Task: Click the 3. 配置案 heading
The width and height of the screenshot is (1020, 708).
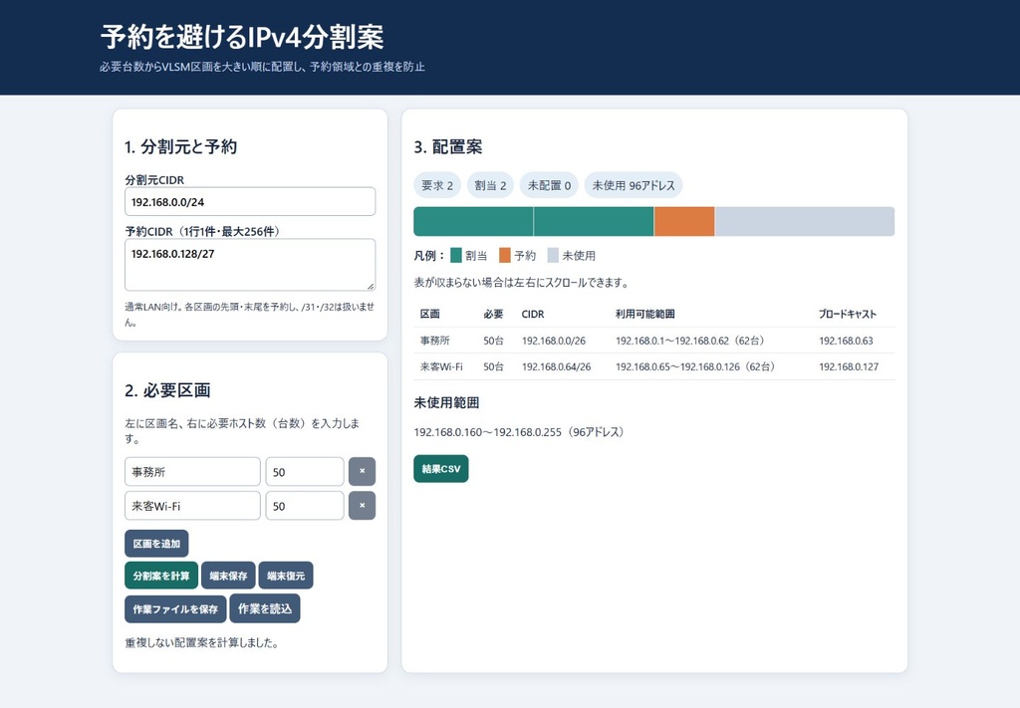Action: tap(448, 147)
